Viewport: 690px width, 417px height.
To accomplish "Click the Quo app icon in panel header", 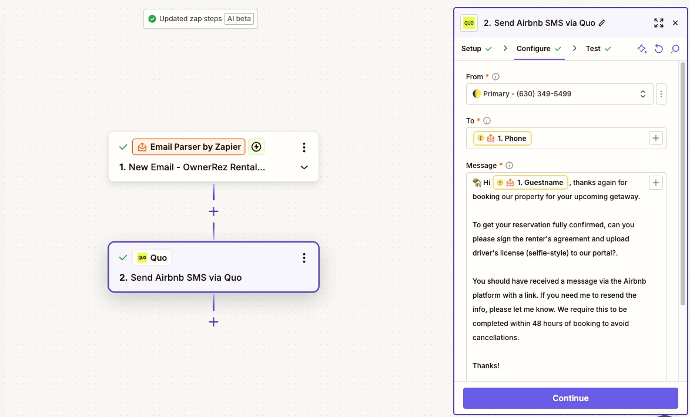I will tap(469, 23).
